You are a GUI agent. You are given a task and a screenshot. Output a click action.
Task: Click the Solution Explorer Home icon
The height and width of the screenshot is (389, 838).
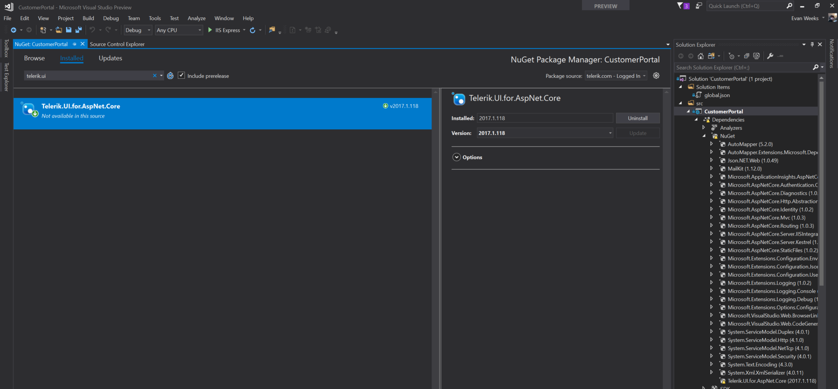pos(701,56)
